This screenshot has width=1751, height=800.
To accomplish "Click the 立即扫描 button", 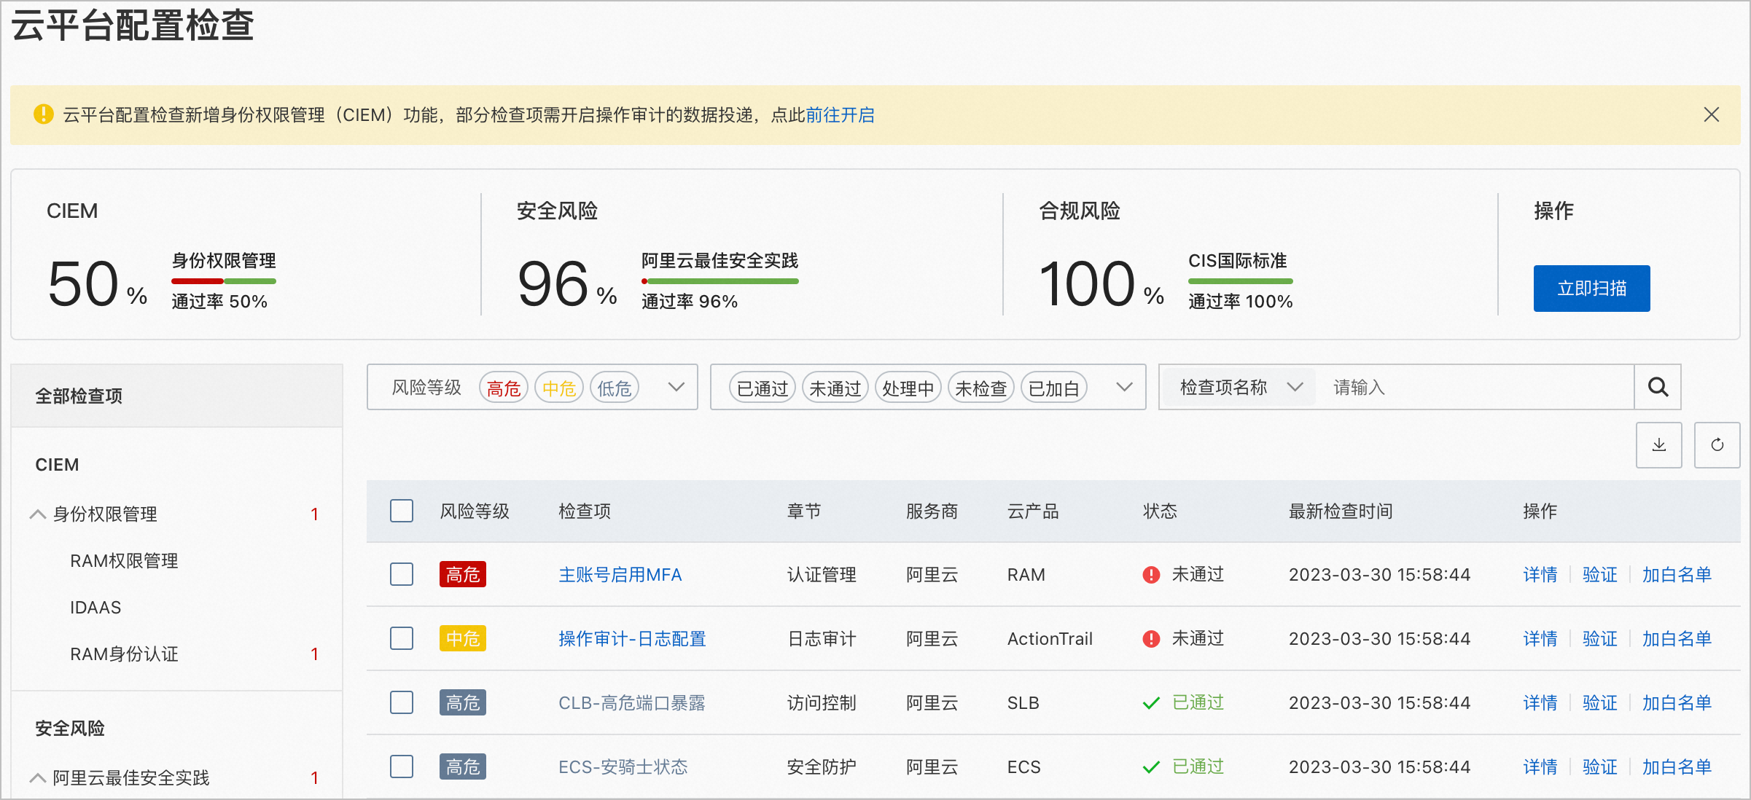I will tap(1591, 289).
